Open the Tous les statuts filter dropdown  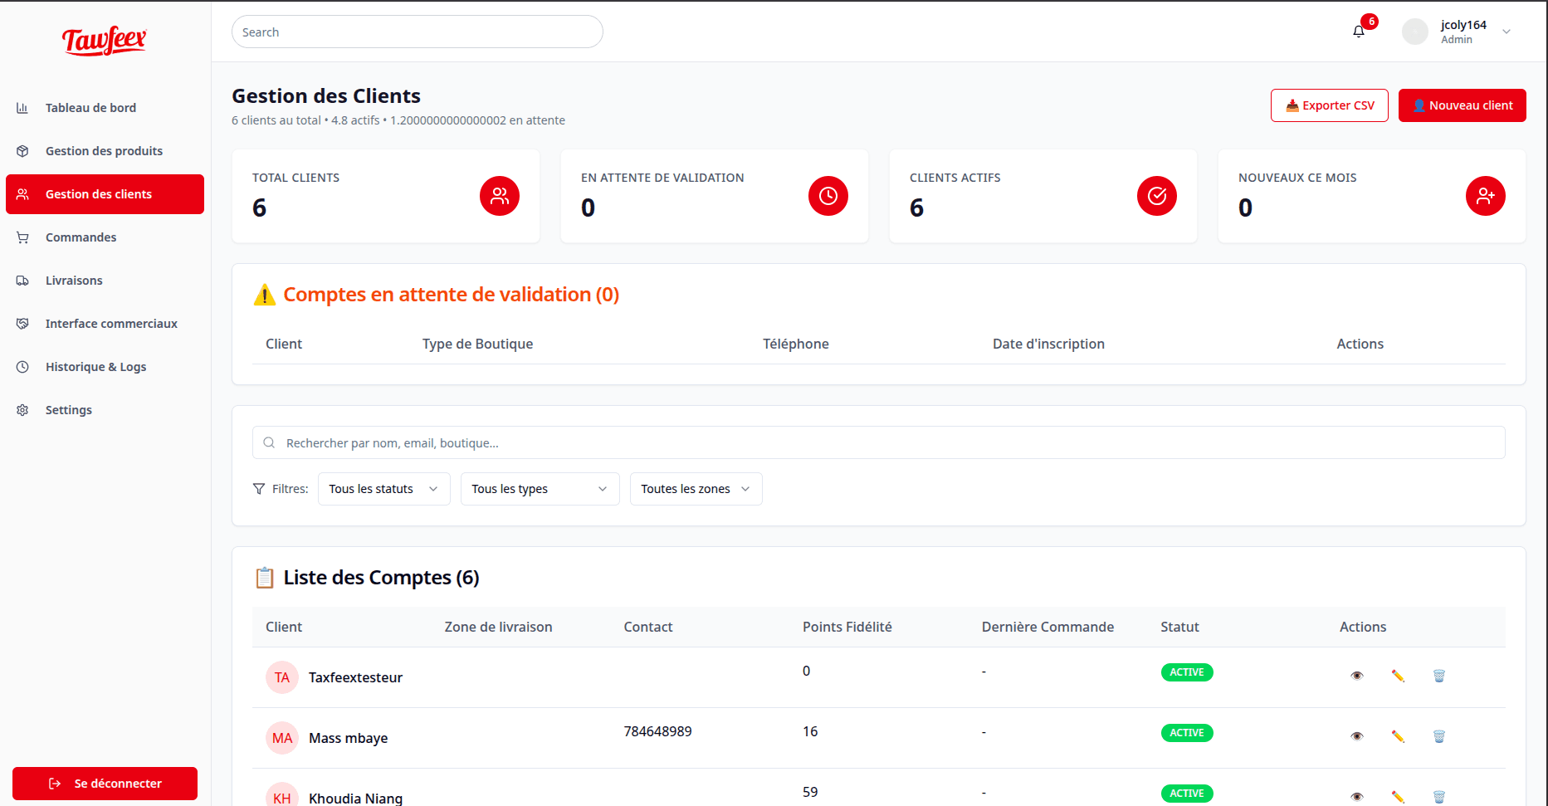(383, 489)
